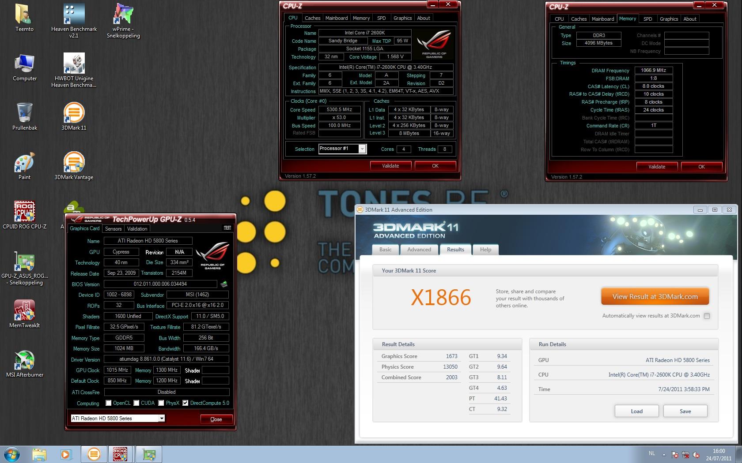Open Graphics tab in first CPU-Z window
742x463 pixels.
click(x=402, y=18)
